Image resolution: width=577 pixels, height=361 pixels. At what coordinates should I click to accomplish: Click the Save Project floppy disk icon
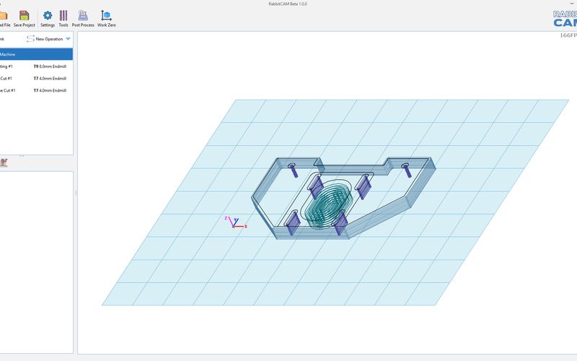click(x=24, y=15)
